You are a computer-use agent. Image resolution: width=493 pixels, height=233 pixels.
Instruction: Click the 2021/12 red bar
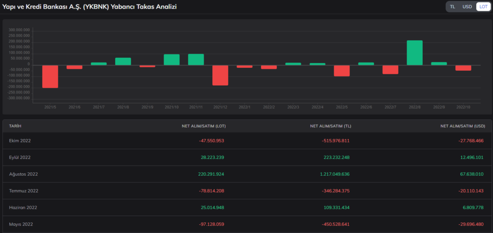[x=221, y=75]
